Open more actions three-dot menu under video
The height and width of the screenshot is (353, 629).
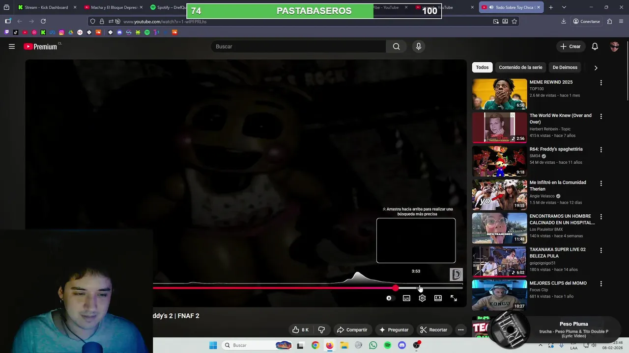point(461,330)
